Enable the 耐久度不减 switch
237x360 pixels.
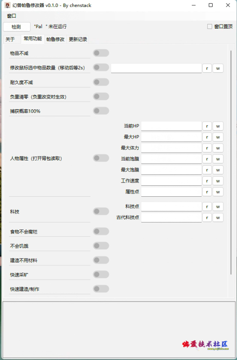pyautogui.click(x=101, y=82)
